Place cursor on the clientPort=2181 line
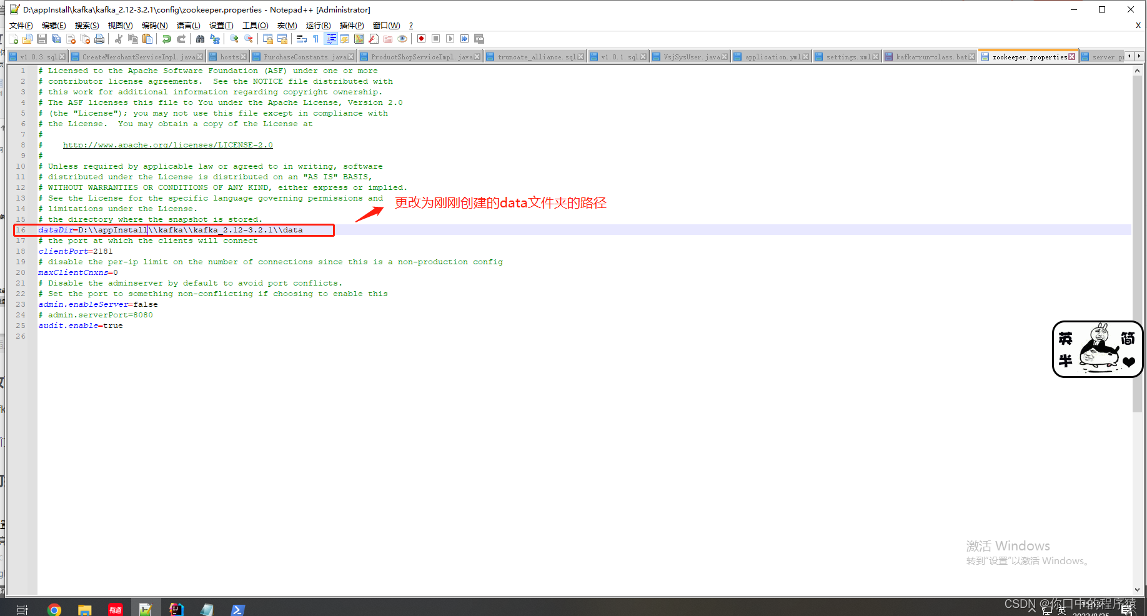 (x=76, y=251)
